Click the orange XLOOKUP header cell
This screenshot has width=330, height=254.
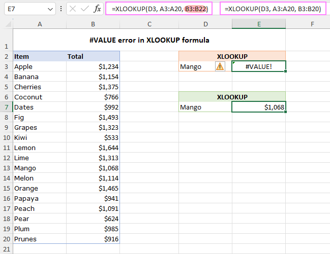point(232,56)
